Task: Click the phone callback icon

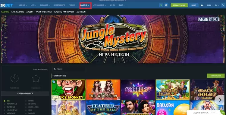Action: coord(223,5)
